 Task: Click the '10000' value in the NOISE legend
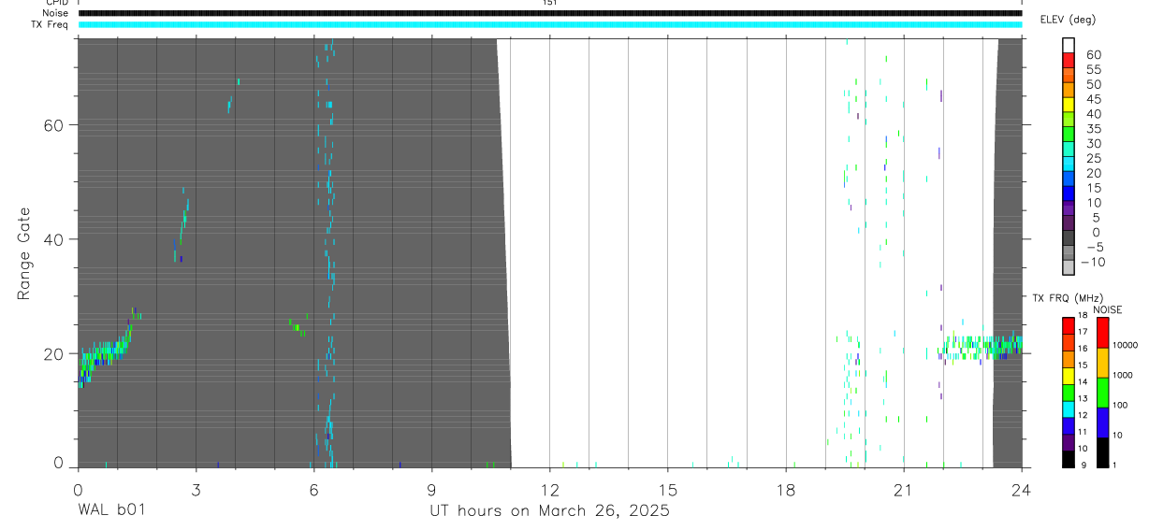(x=1125, y=345)
